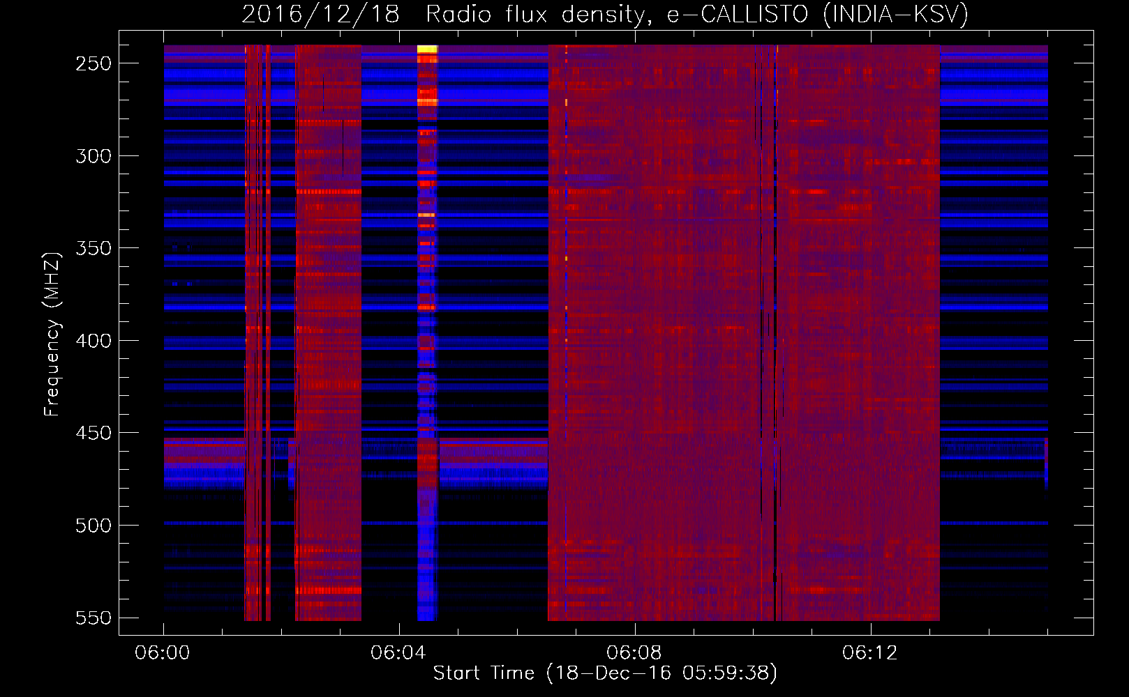Click the bright yellow burst near 06:04 at 245 MHz
This screenshot has width=1129, height=697.
pyautogui.click(x=427, y=49)
